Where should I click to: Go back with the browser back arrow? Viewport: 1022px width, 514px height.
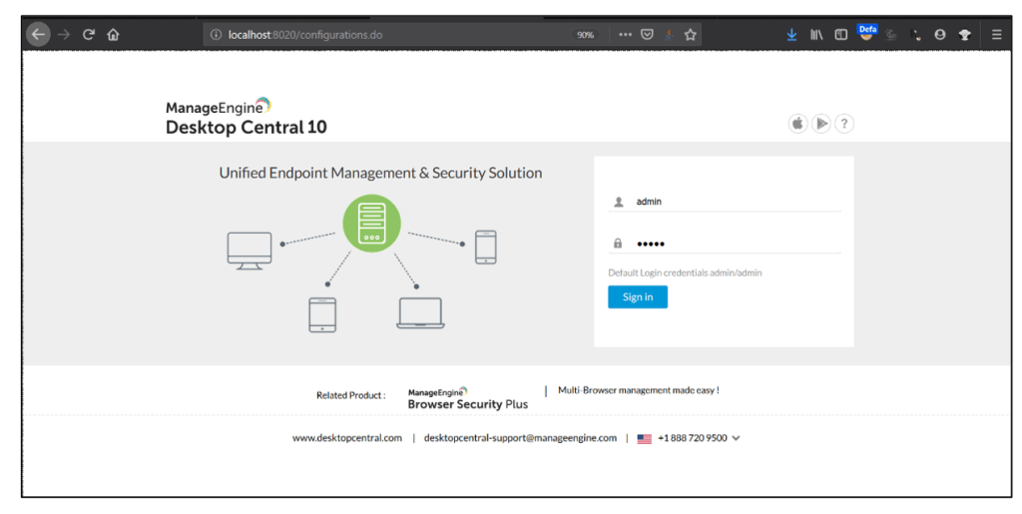tap(38, 35)
